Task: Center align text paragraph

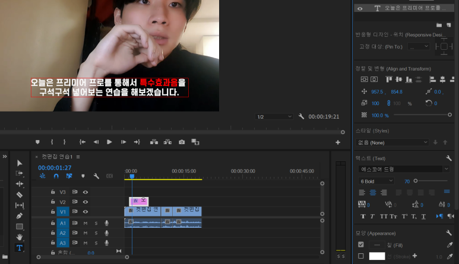Action: [x=373, y=192]
